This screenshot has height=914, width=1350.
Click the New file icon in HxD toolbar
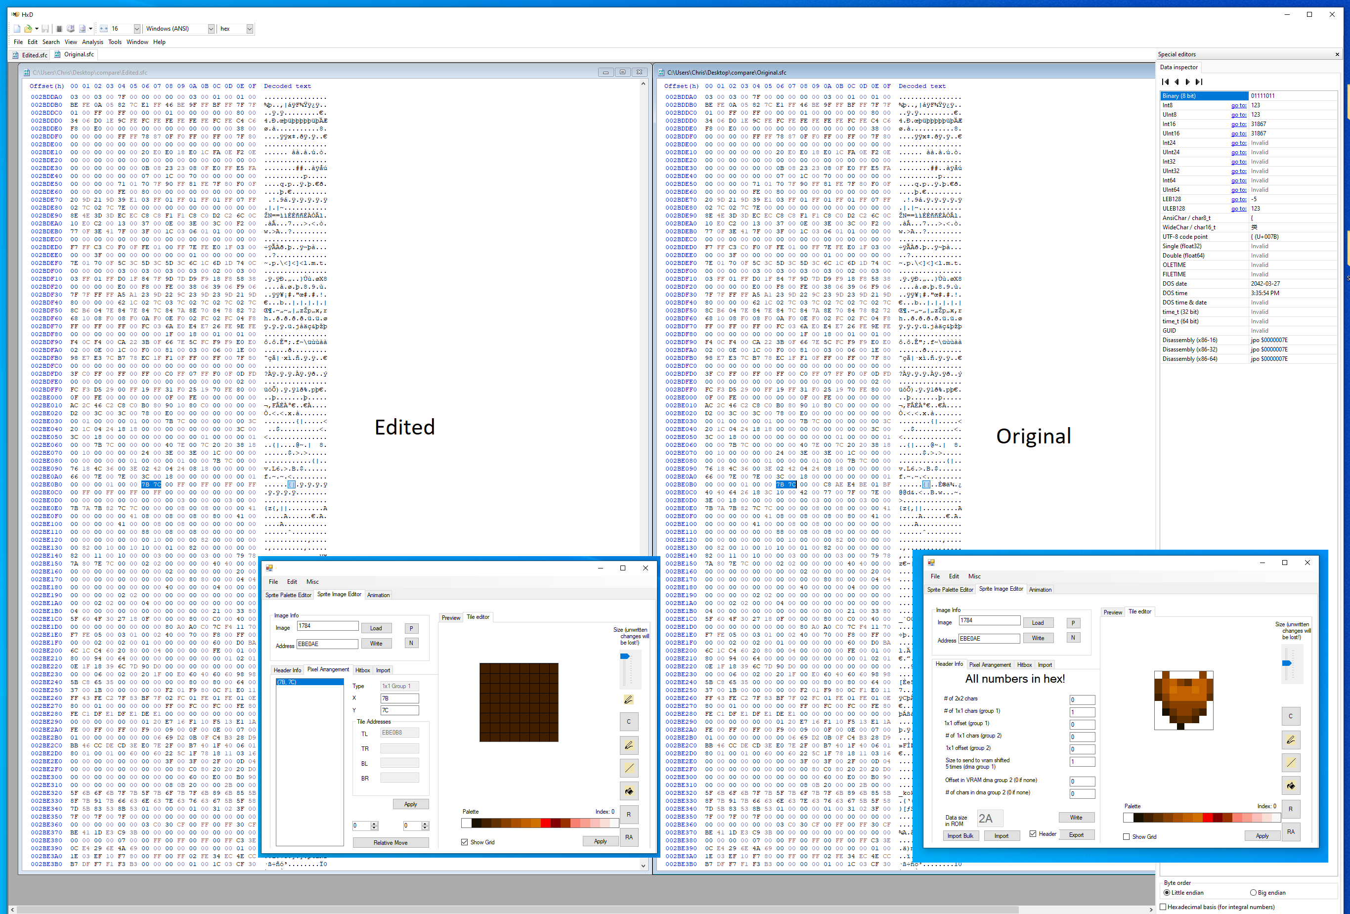[17, 29]
